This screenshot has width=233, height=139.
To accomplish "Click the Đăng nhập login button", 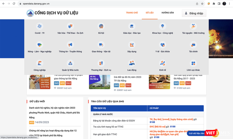I will pyautogui.click(x=194, y=13).
